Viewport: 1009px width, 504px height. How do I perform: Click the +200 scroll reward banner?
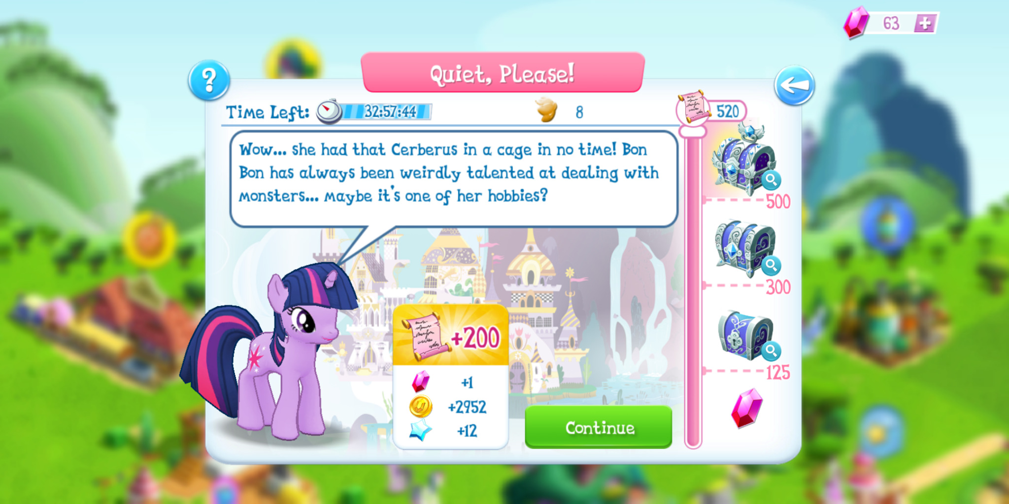coord(450,335)
